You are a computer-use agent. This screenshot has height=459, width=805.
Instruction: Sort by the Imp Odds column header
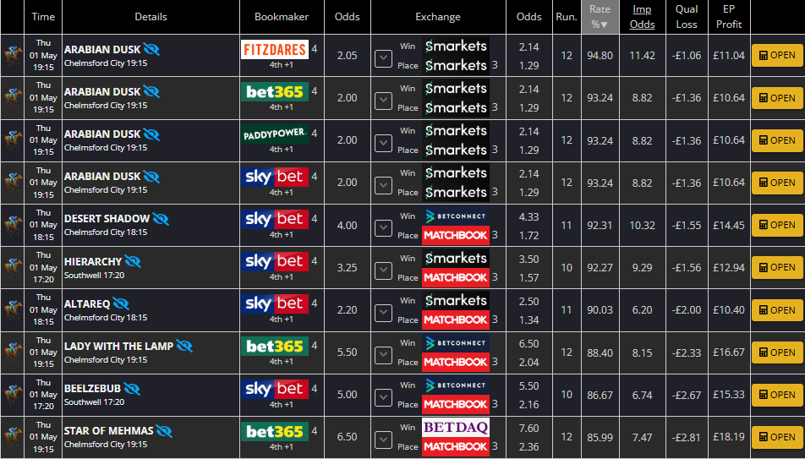click(642, 17)
